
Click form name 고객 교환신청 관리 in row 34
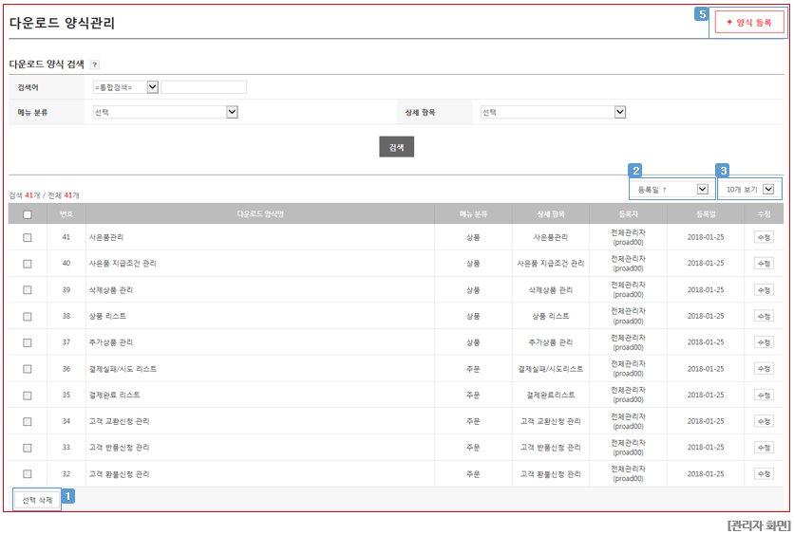coord(119,421)
